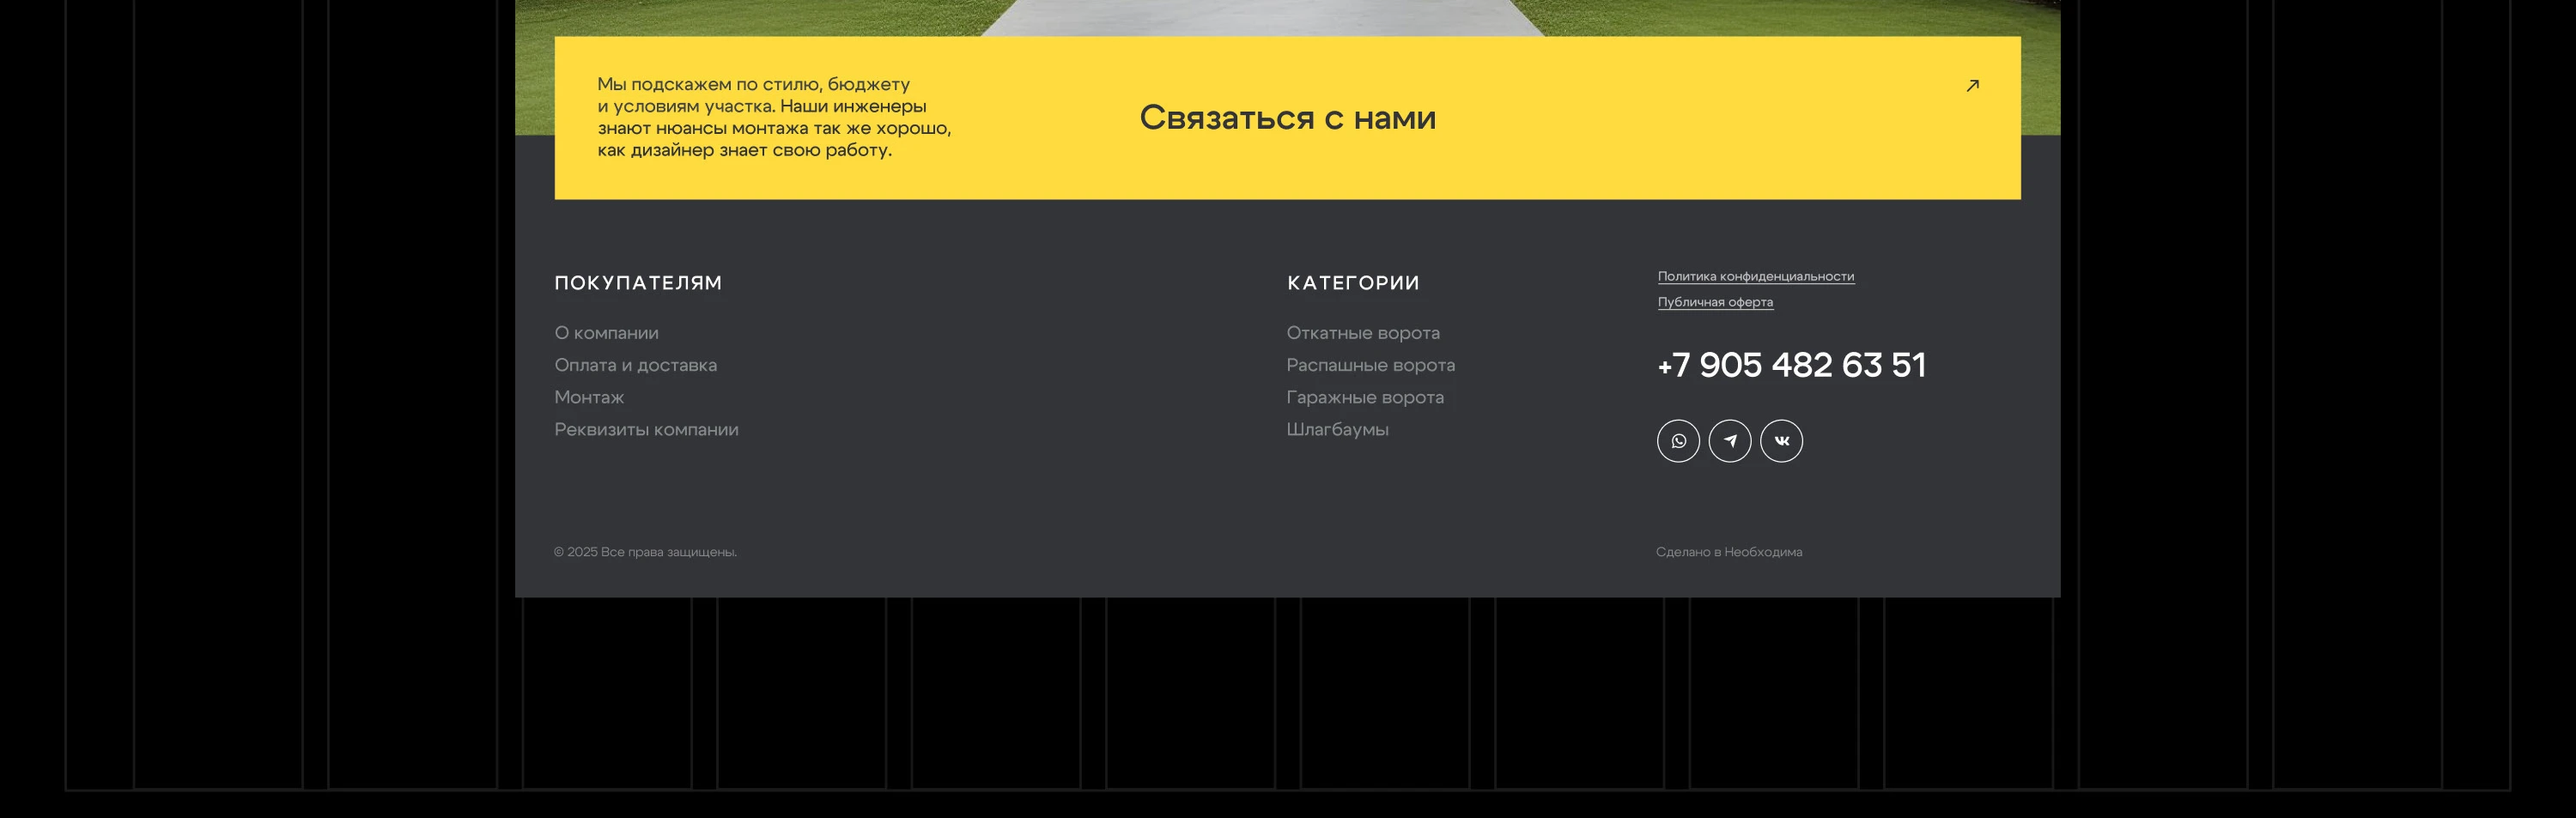
Task: Click the diagonal arrow on the yellow banner
Action: point(1972,86)
